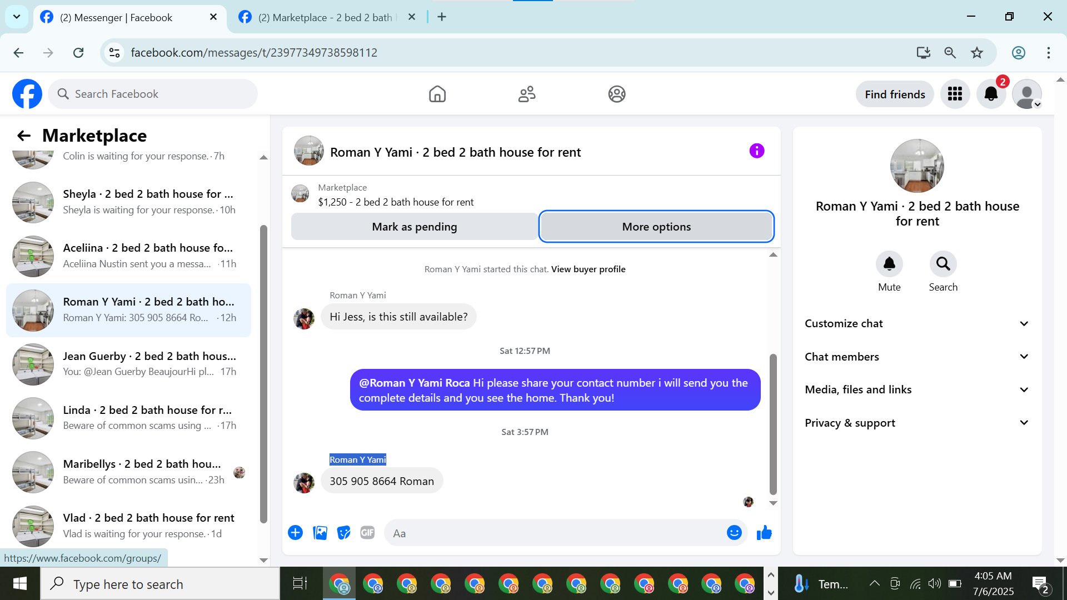Image resolution: width=1067 pixels, height=600 pixels.
Task: Open volume control in system tray
Action: click(934, 583)
